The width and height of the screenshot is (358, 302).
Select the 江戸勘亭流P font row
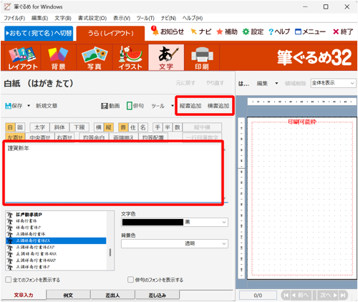coord(56,215)
